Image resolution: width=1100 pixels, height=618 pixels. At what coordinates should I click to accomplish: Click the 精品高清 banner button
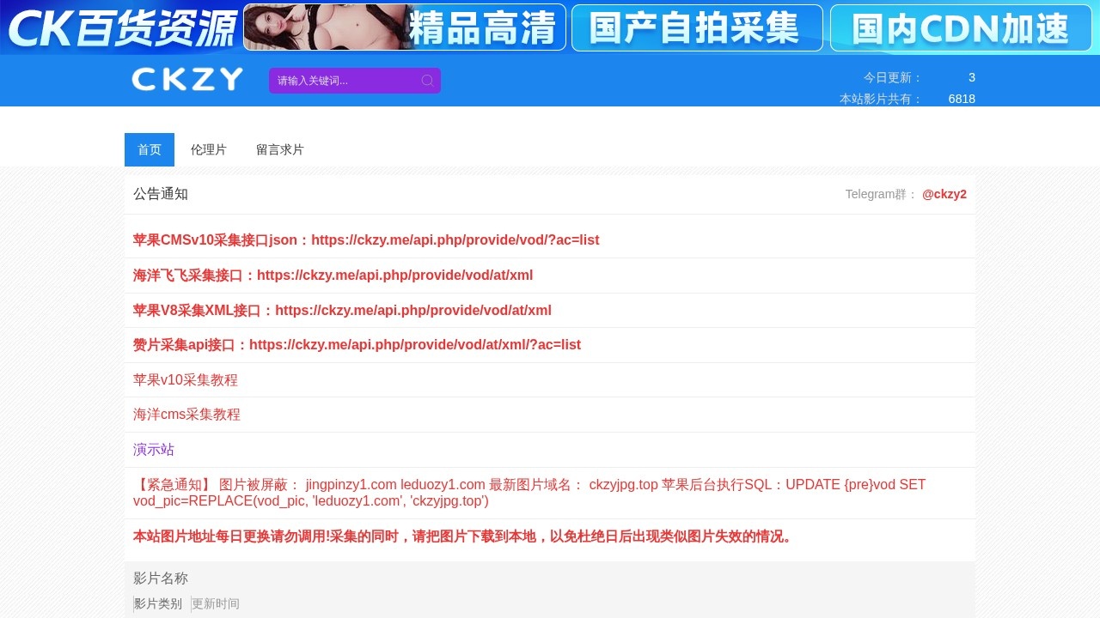click(405, 27)
